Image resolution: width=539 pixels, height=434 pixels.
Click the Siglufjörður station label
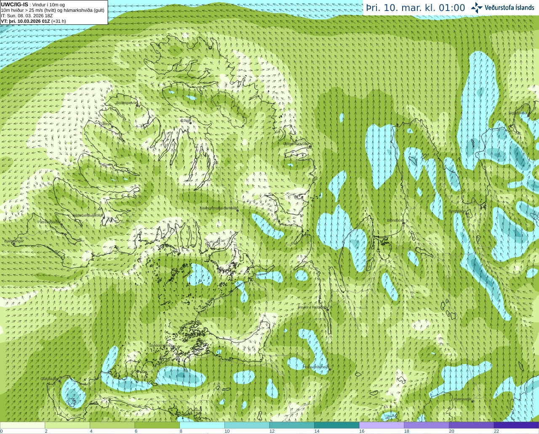(518, 113)
